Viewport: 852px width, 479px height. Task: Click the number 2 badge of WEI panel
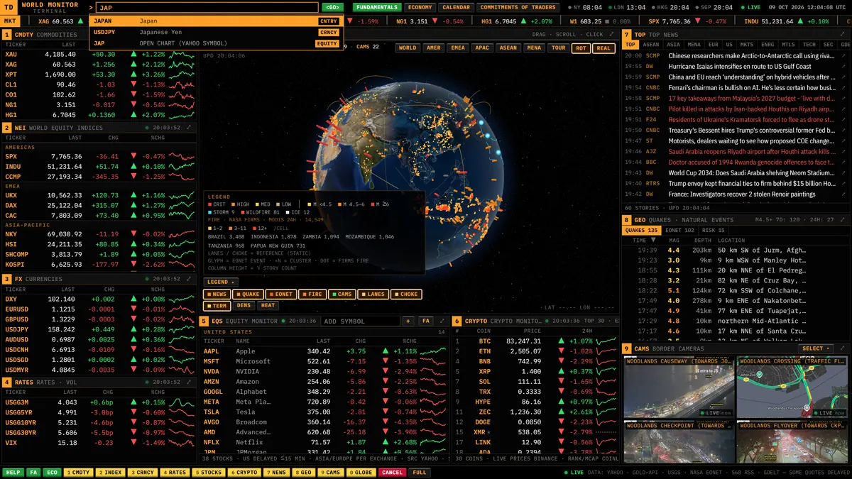point(7,128)
